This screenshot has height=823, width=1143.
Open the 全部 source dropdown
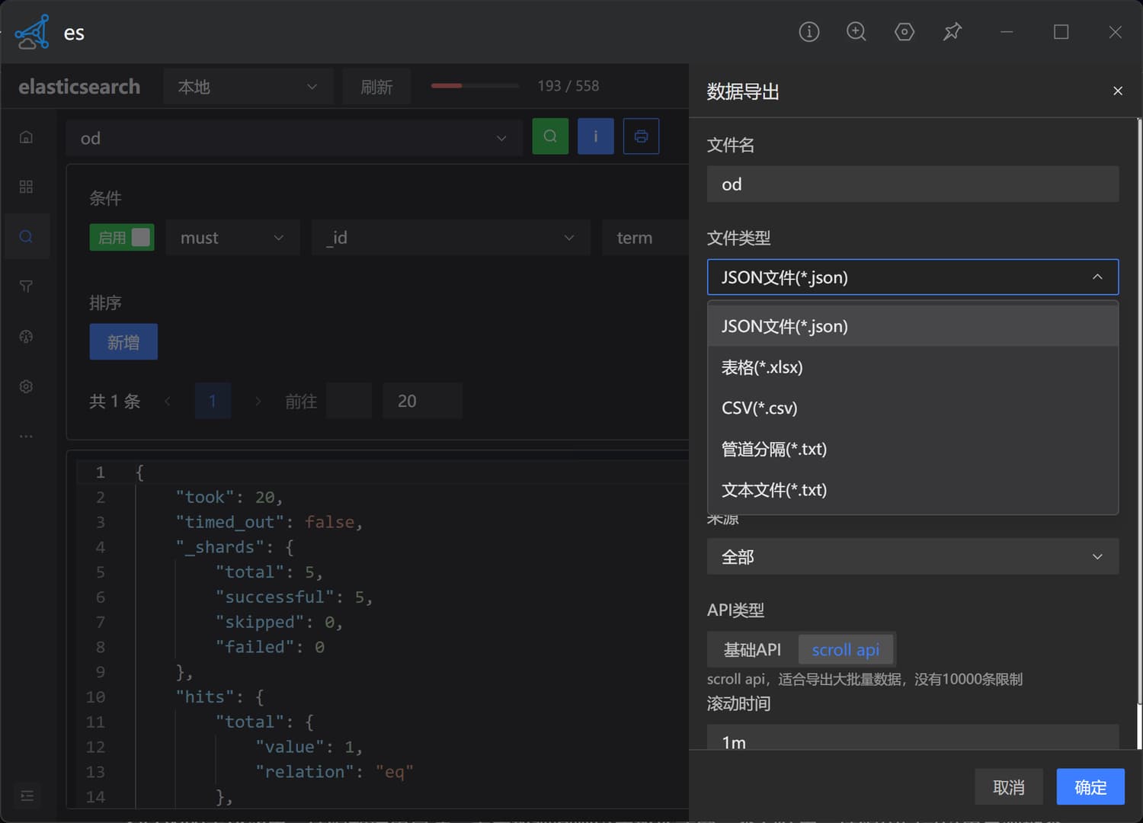pyautogui.click(x=912, y=557)
